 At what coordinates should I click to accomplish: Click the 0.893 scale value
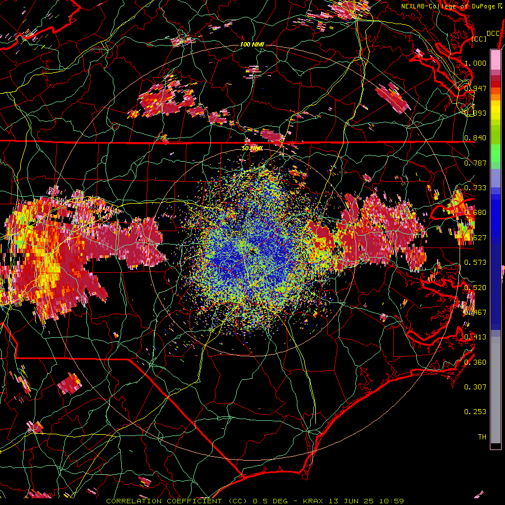tap(475, 113)
